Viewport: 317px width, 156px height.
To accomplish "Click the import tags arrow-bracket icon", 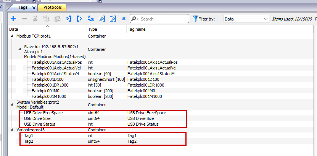I will click(x=69, y=19).
